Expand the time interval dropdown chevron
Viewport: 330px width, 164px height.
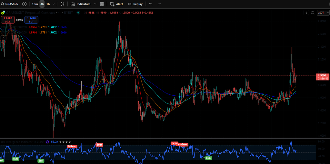54,4
